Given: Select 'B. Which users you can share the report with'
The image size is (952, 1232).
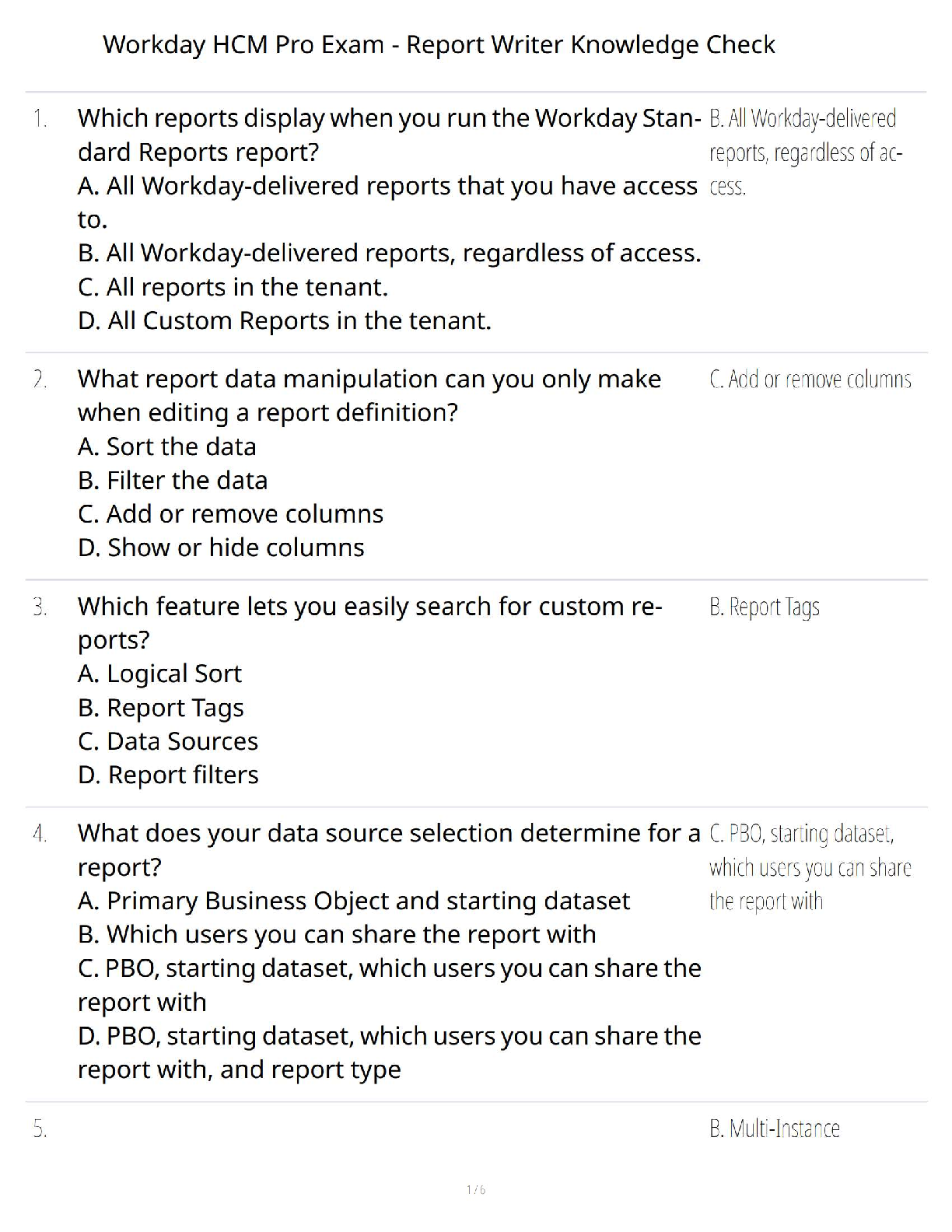Looking at the screenshot, I should point(337,934).
